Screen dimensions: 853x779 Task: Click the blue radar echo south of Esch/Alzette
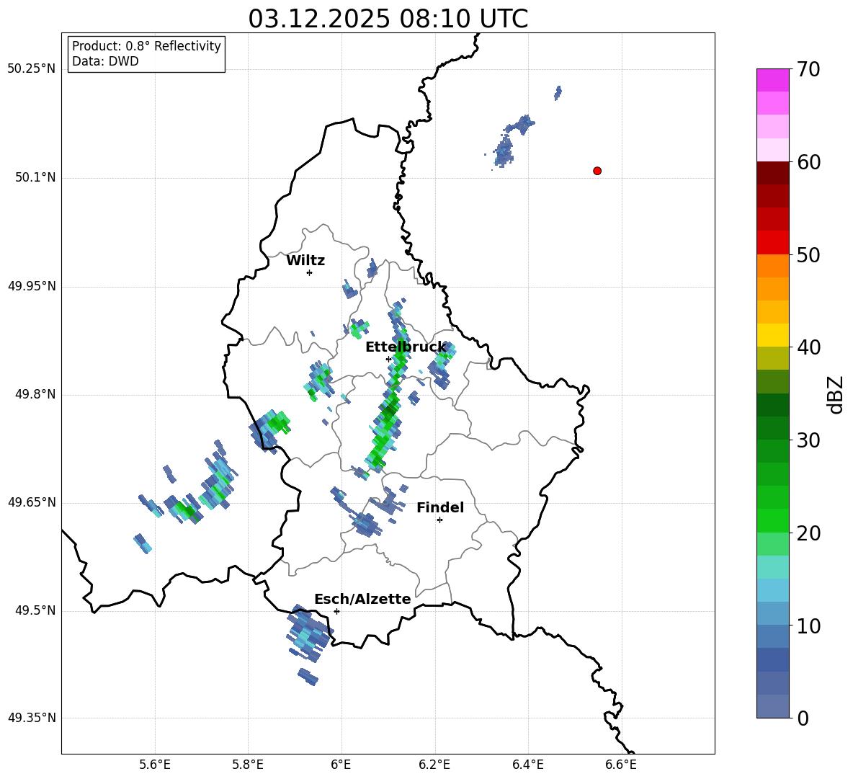[x=308, y=633]
